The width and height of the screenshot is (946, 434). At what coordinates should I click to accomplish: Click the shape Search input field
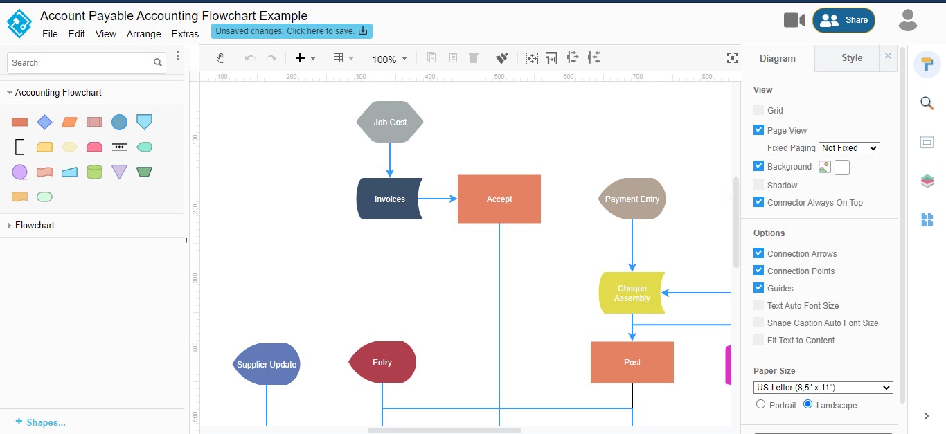(80, 62)
